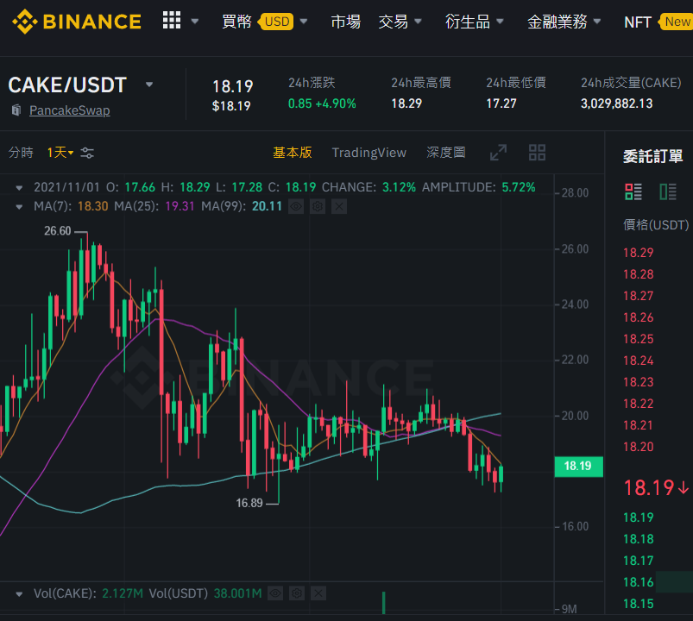Screen dimensions: 693x621
Task: Open chart indicator settings sliders icon
Action: coord(87,153)
